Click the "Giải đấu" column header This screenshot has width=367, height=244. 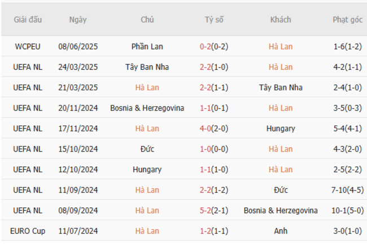click(28, 20)
